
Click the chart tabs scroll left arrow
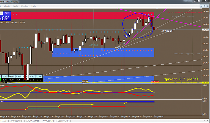204,121
